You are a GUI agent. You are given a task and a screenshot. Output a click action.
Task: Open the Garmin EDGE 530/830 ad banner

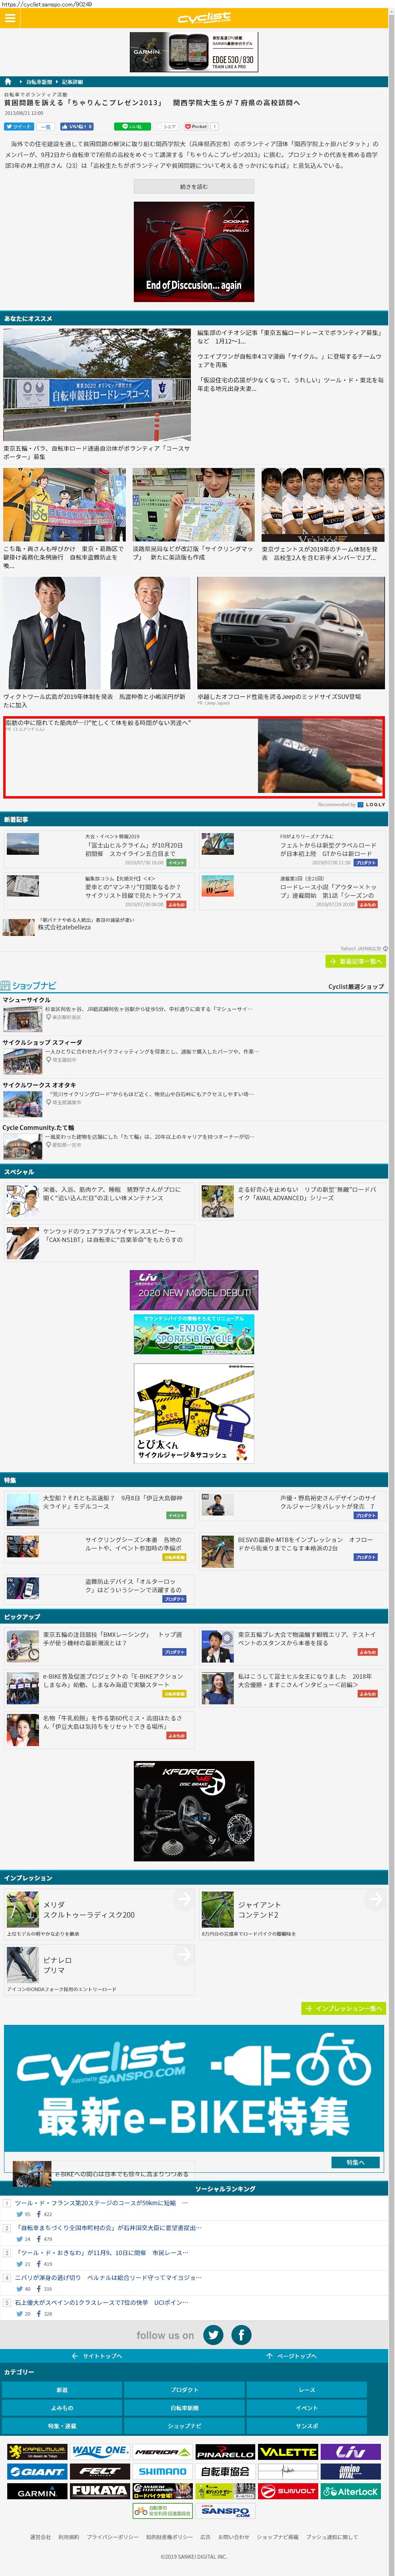point(194,52)
